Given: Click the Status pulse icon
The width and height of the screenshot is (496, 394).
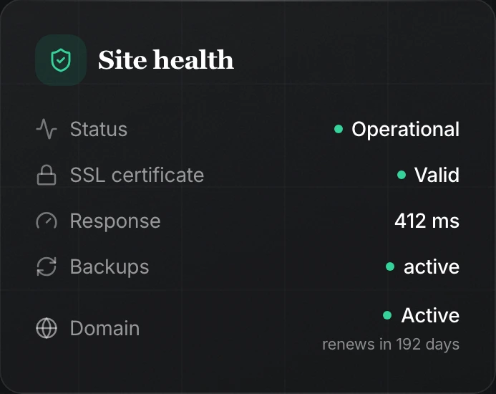Looking at the screenshot, I should (x=47, y=129).
